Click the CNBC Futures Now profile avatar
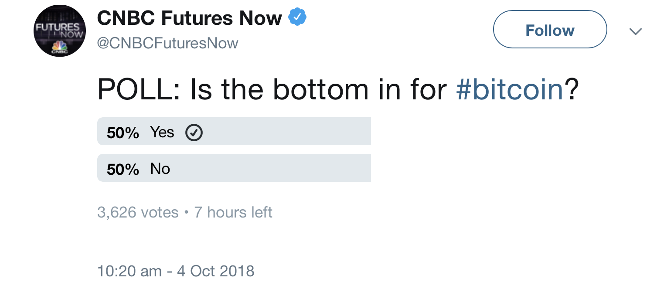This screenshot has height=289, width=657. pyautogui.click(x=60, y=31)
